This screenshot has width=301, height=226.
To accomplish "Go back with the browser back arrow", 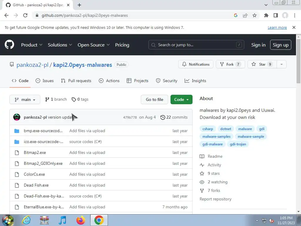I will (x=6, y=15).
